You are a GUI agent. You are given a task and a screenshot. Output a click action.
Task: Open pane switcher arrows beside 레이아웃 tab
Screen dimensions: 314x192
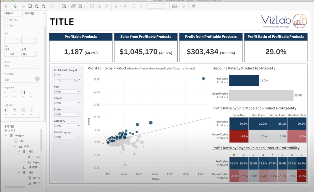(44, 14)
